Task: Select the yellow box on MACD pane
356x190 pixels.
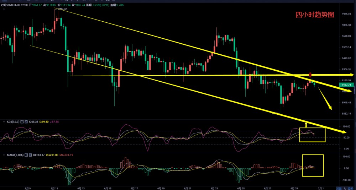Action: [x=313, y=165]
